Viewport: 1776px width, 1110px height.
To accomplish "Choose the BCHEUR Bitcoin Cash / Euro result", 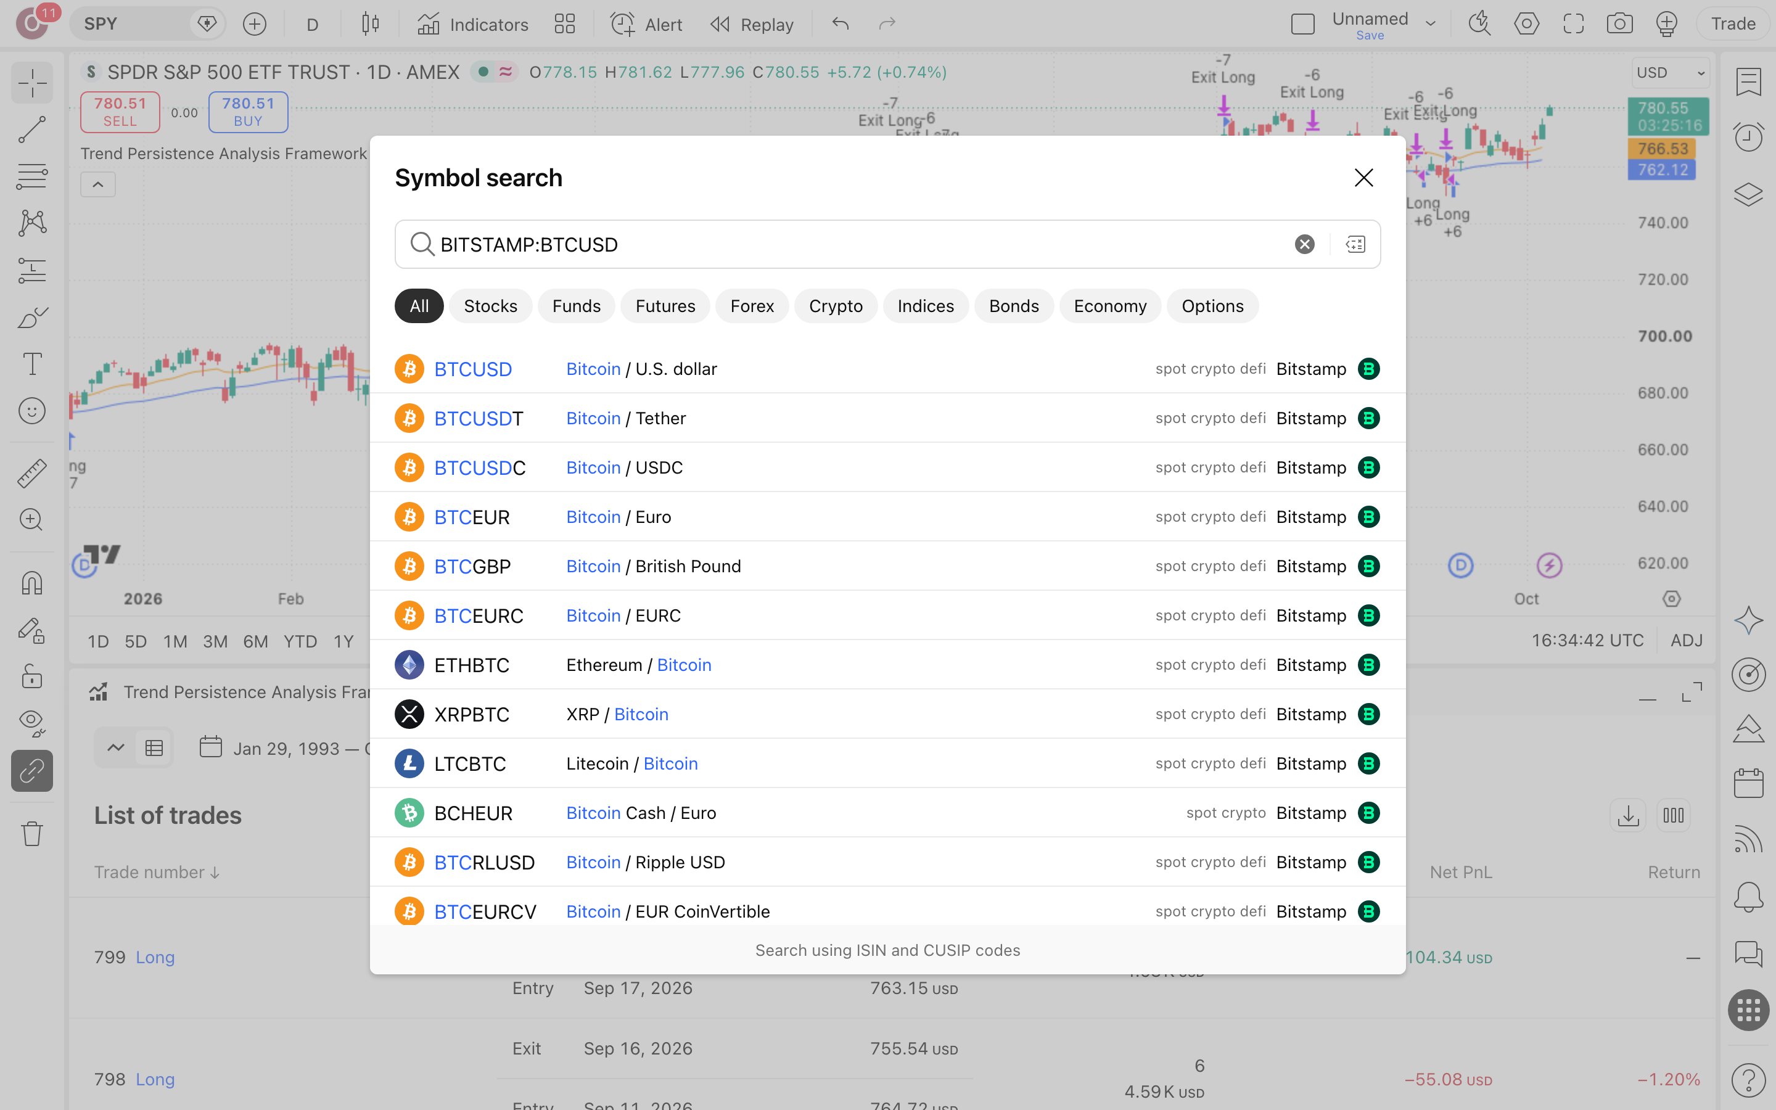I will pos(887,813).
